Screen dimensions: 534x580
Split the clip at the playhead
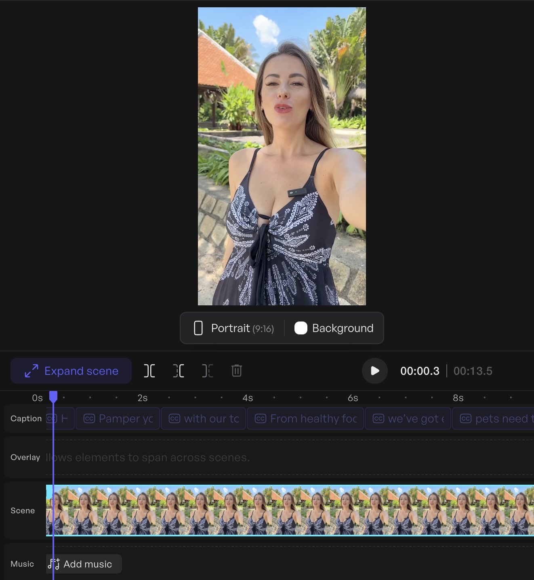pyautogui.click(x=149, y=370)
